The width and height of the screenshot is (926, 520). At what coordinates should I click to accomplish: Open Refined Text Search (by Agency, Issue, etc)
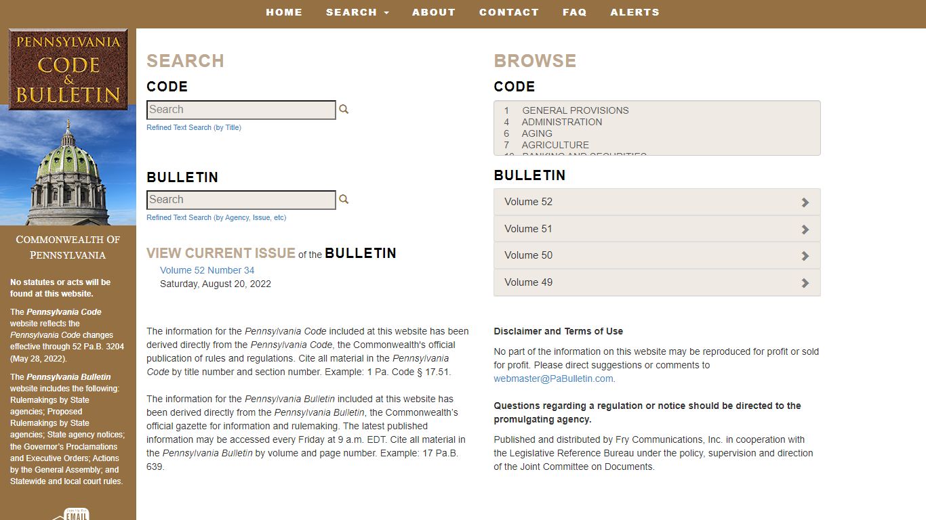(216, 217)
